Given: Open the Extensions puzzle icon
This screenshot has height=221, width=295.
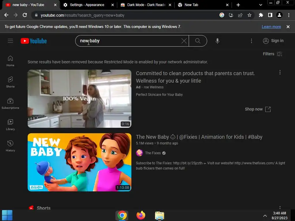Looking at the screenshot, I should click(x=261, y=15).
